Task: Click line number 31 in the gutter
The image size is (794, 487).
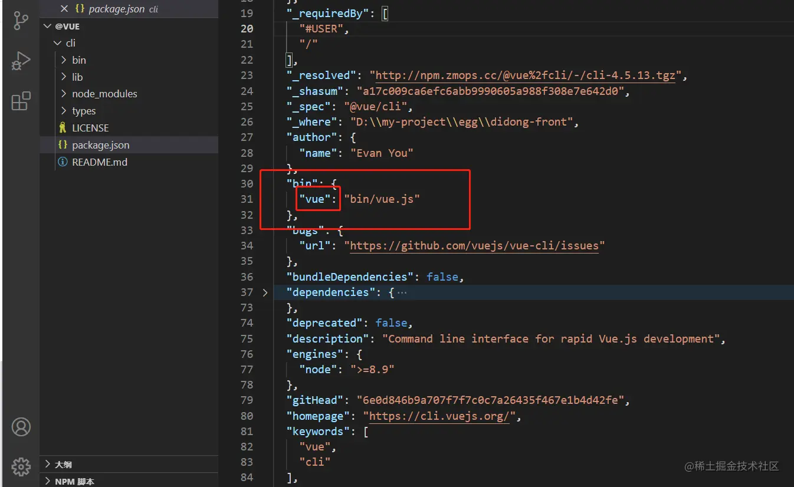Action: [x=247, y=199]
